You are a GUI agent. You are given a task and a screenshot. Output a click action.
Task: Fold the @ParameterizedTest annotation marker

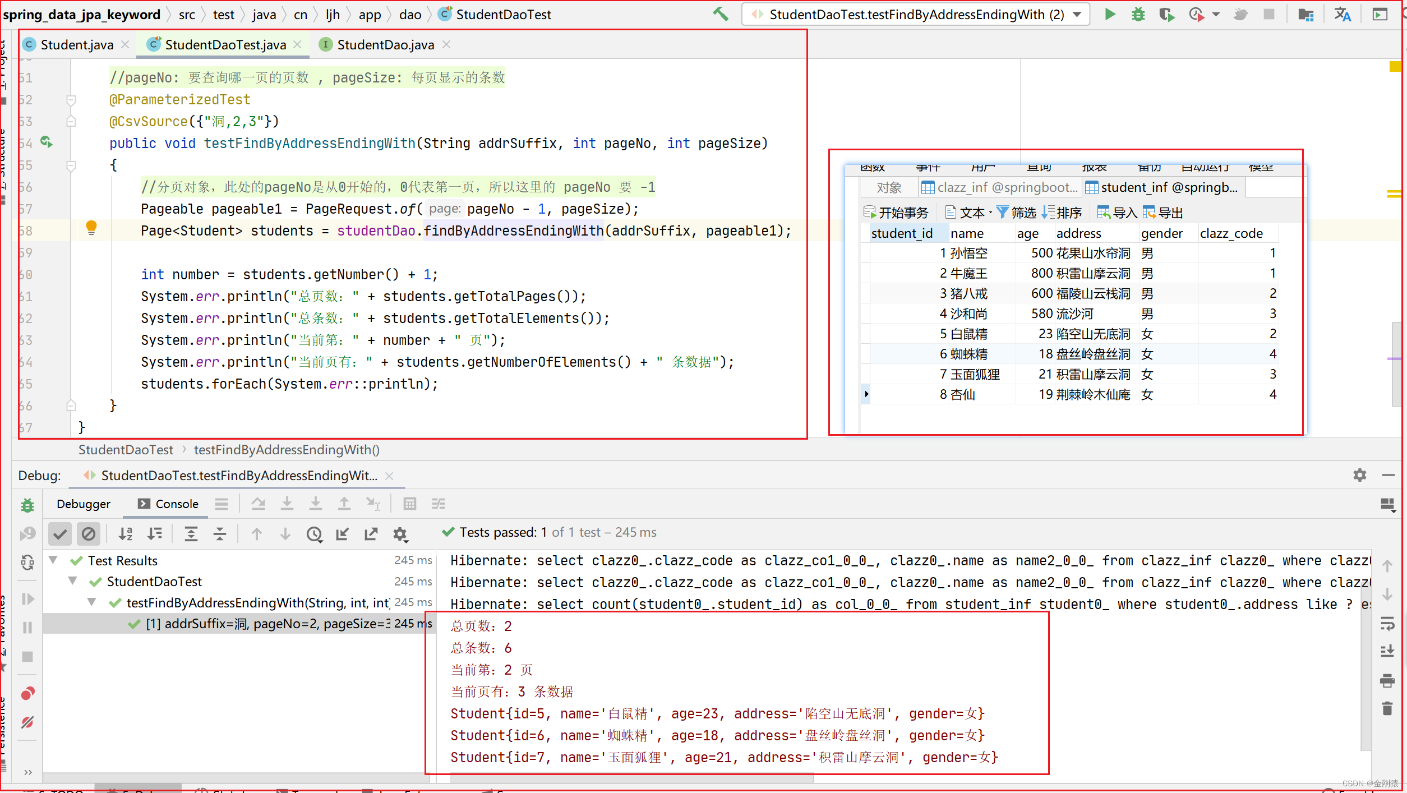coord(71,100)
